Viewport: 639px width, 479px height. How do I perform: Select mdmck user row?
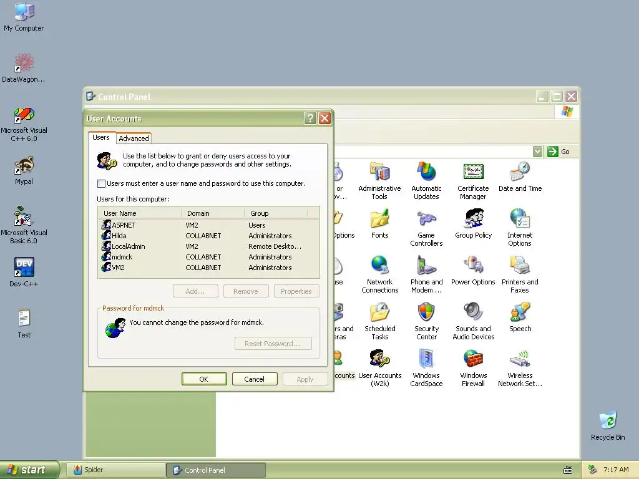click(x=208, y=257)
